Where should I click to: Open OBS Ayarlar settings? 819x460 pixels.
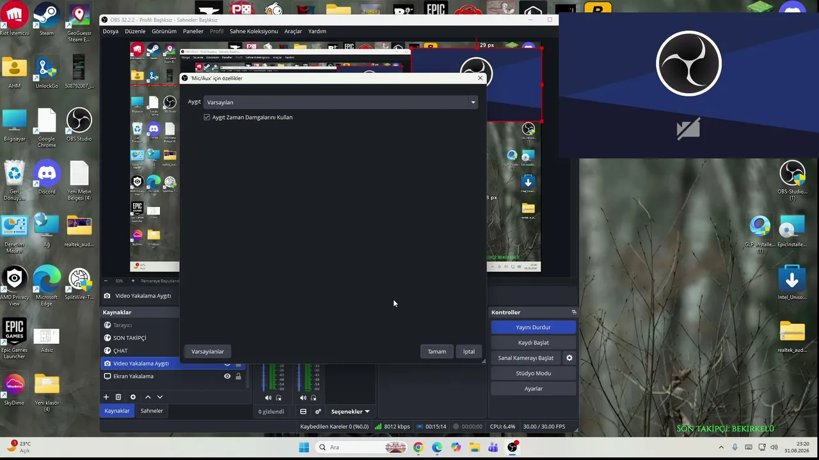pyautogui.click(x=533, y=388)
